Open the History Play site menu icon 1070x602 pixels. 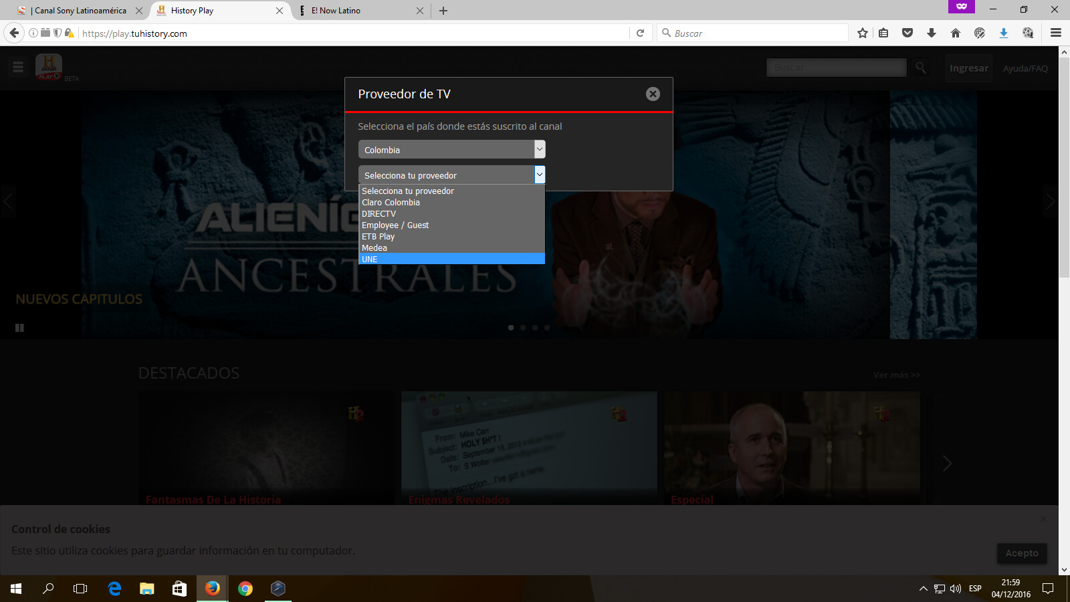point(18,67)
